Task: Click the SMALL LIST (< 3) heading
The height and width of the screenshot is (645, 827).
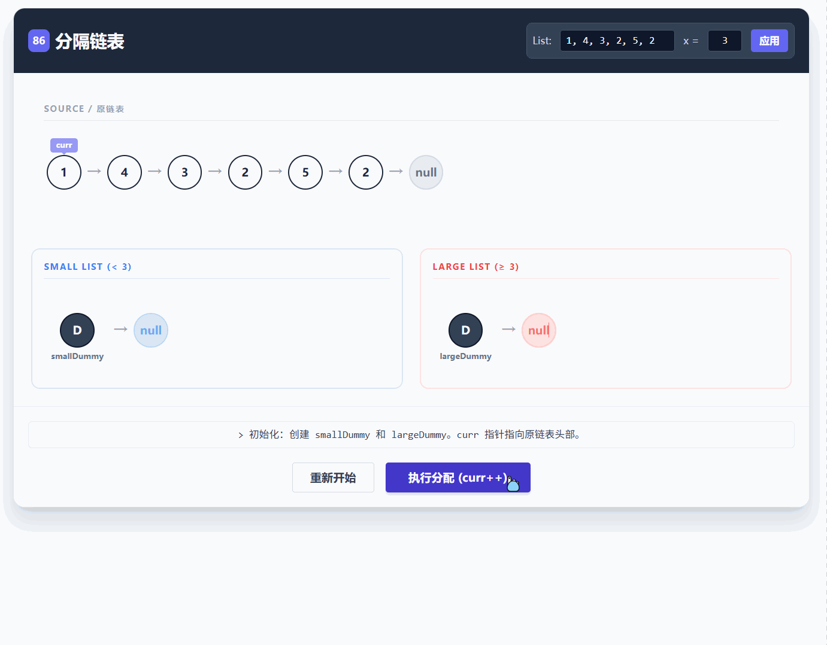Action: click(x=87, y=267)
